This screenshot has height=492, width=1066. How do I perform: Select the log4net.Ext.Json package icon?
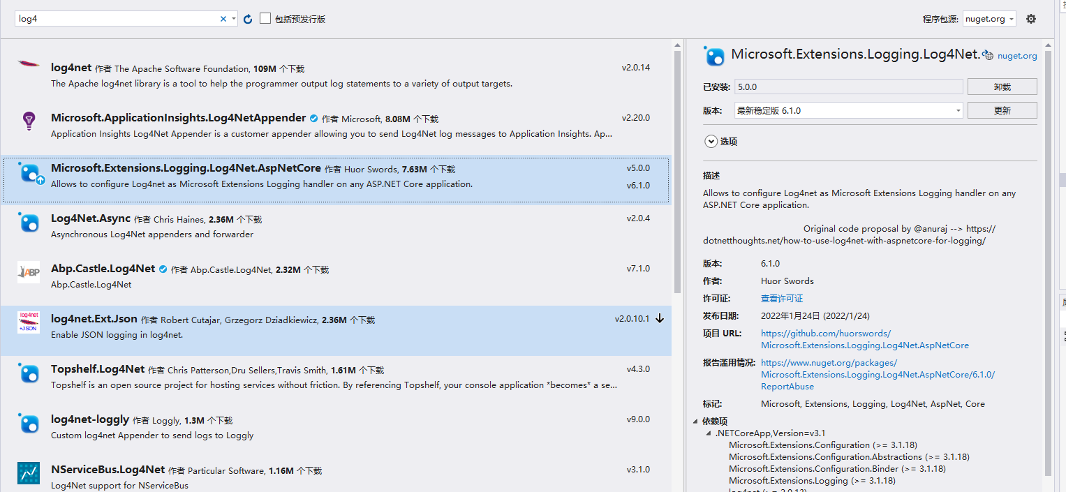(29, 322)
